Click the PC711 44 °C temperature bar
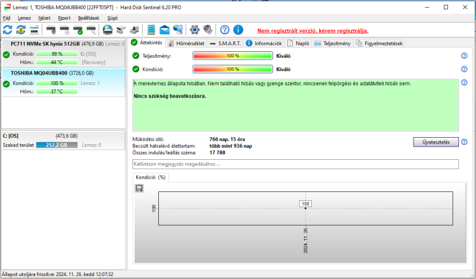 point(57,62)
